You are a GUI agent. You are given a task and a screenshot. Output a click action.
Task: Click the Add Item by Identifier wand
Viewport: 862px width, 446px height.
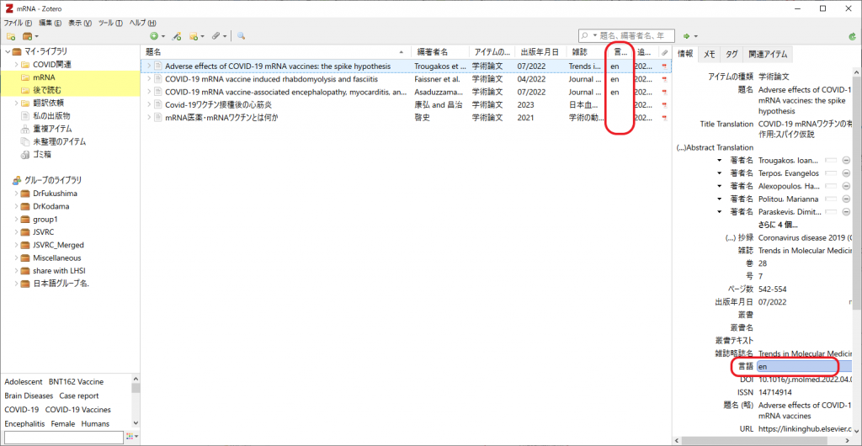(x=177, y=36)
